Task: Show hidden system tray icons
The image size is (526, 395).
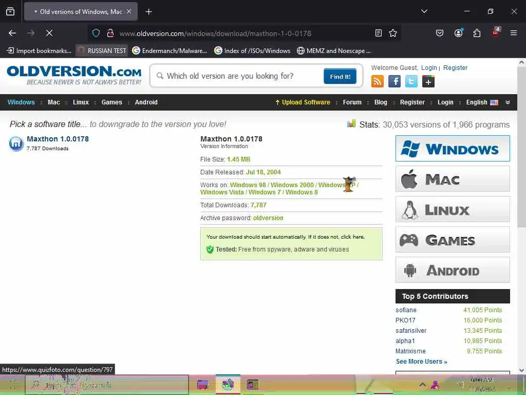Action: (423, 385)
